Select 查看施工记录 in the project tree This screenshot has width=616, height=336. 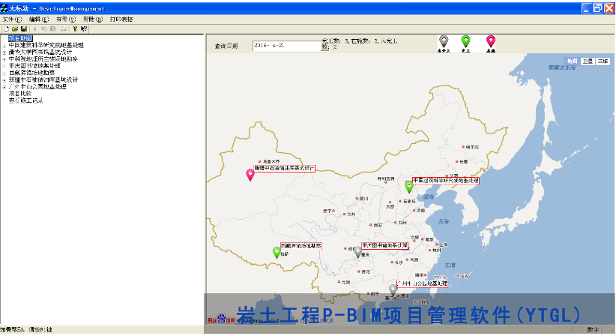[x=26, y=100]
